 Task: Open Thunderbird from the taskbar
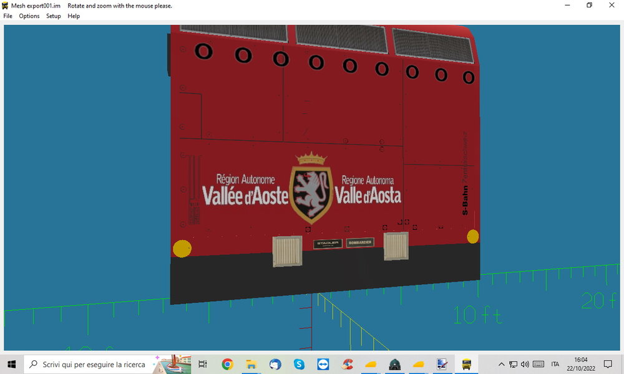click(x=275, y=364)
